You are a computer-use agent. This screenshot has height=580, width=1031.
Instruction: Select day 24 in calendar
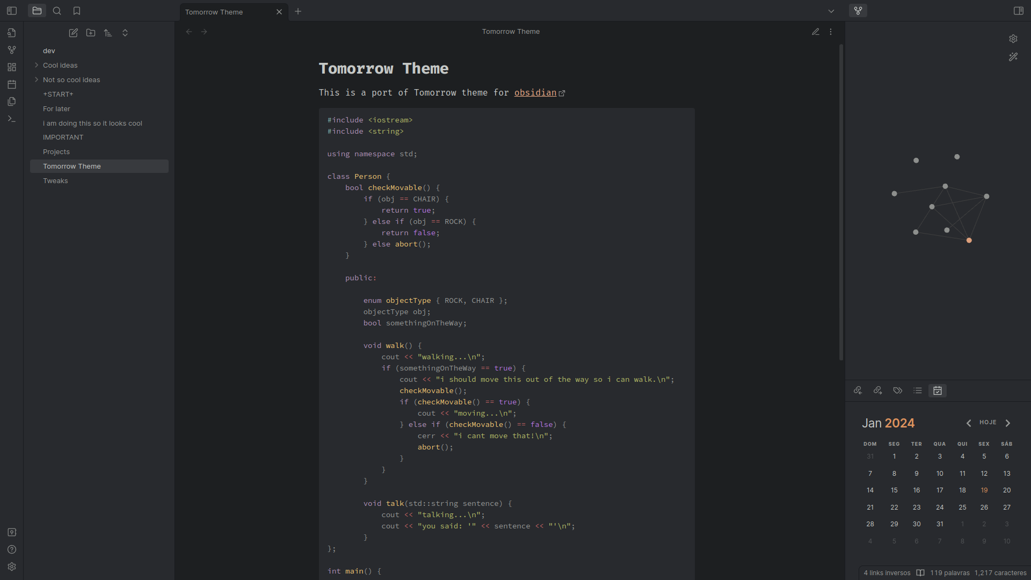pyautogui.click(x=940, y=508)
